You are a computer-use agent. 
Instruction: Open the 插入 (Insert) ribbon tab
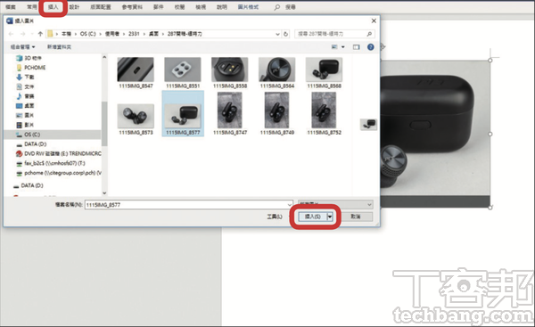click(x=53, y=7)
